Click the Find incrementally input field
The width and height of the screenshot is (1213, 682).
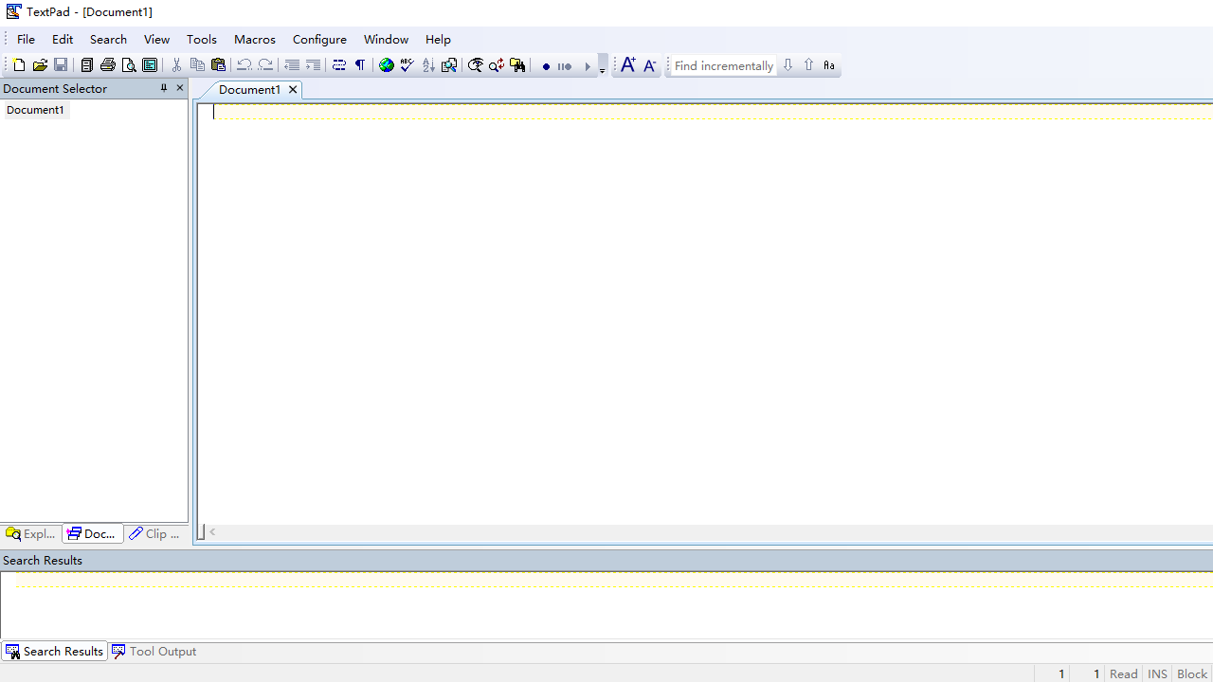click(x=723, y=65)
